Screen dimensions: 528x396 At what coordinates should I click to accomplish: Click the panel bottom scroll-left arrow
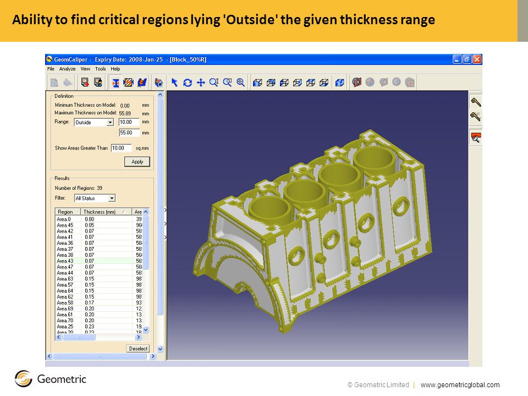[50, 356]
